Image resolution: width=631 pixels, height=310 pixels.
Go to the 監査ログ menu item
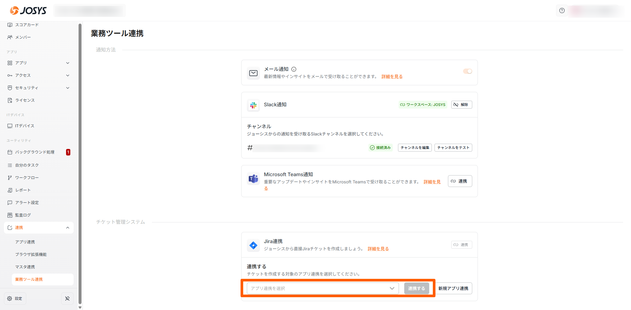pos(23,215)
